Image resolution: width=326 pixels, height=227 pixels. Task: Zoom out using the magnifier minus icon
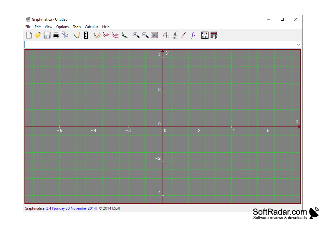145,35
